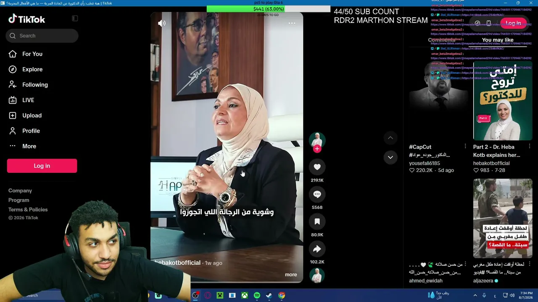This screenshot has height=302, width=538.
Task: Expand the Company footer section
Action: pyautogui.click(x=20, y=190)
